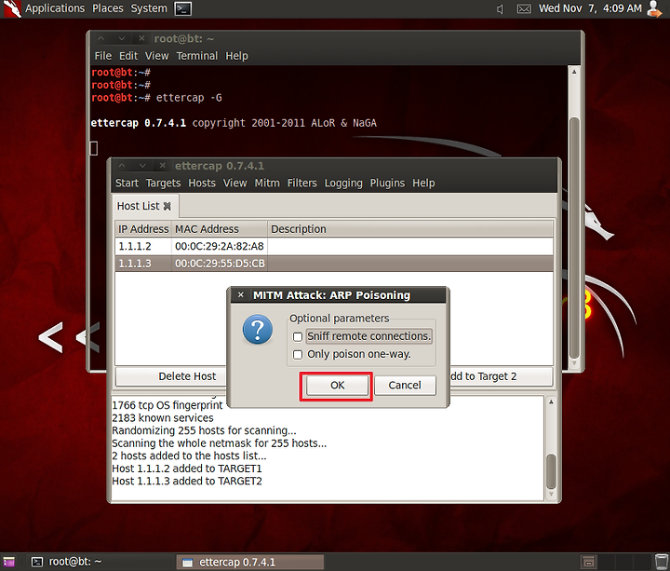Click MAC address 00:0C:29:2A:82:A8
The width and height of the screenshot is (670, 571).
tap(220, 246)
